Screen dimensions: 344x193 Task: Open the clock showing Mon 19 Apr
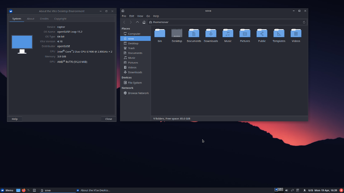point(326,190)
